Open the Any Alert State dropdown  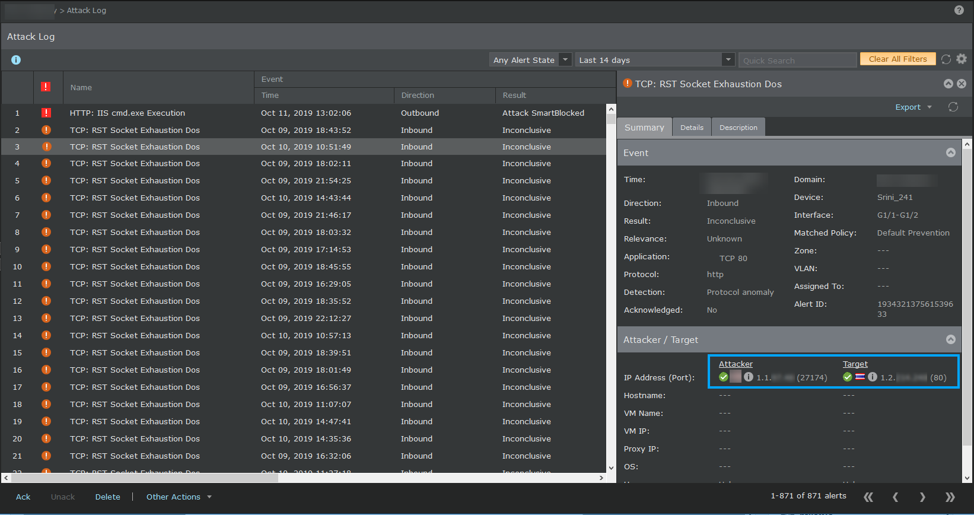pyautogui.click(x=531, y=60)
